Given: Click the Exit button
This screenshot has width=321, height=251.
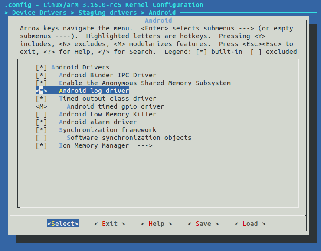Looking at the screenshot, I should [110, 224].
